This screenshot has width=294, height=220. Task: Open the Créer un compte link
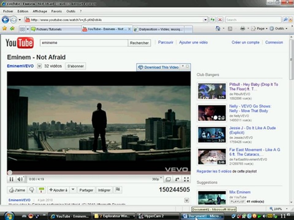pos(245,42)
